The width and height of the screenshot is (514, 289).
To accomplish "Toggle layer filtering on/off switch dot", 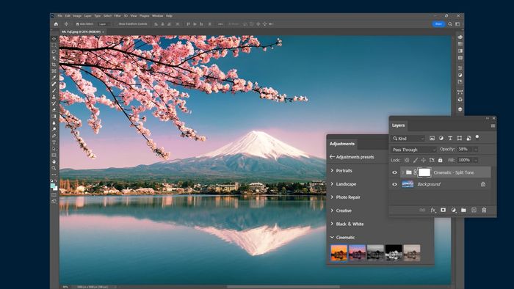I will point(477,137).
